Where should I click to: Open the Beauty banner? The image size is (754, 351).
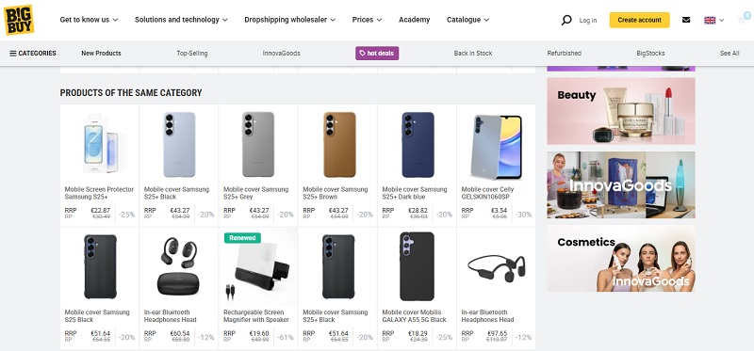tap(621, 111)
